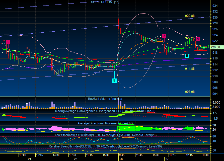The height and width of the screenshot is (161, 224).
Task: Select the 926 price axis label
Action: 215,29
